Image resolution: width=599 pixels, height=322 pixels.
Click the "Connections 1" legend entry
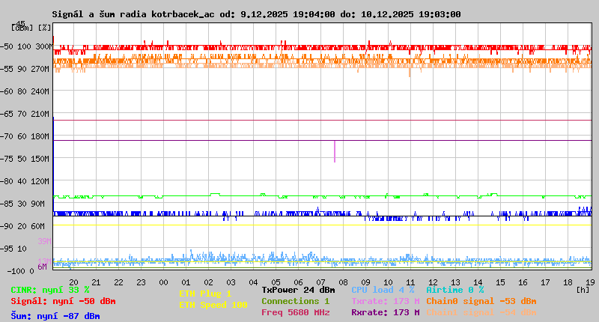coord(295,301)
